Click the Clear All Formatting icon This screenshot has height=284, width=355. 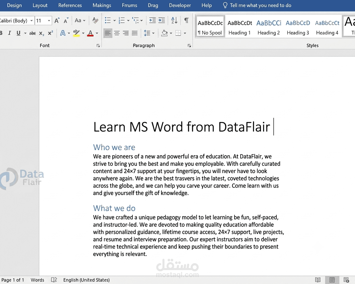(x=95, y=21)
